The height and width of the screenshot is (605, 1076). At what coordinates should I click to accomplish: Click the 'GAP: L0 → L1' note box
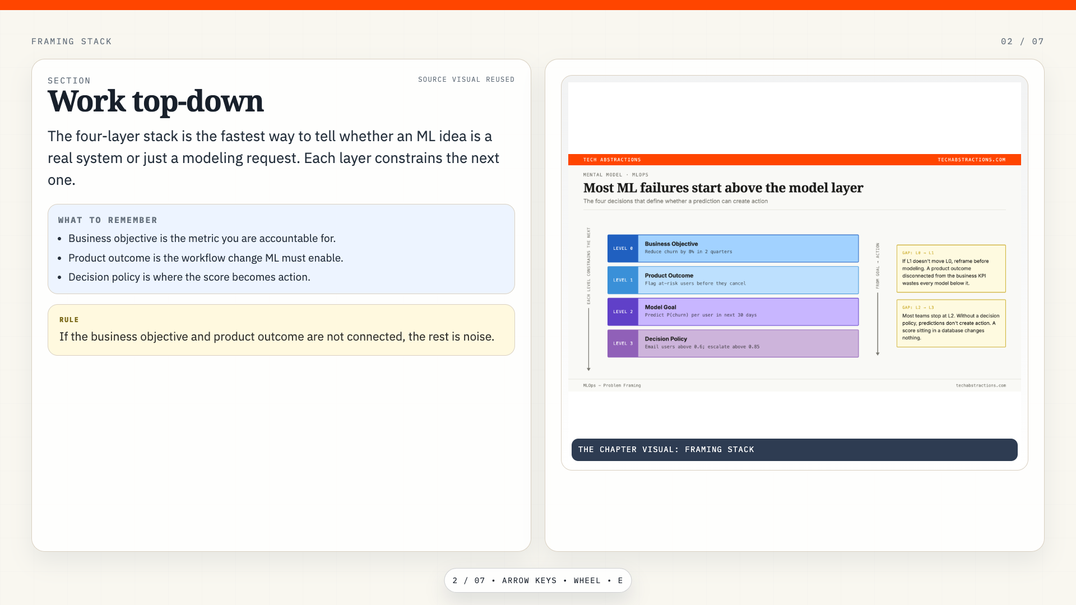tap(951, 268)
